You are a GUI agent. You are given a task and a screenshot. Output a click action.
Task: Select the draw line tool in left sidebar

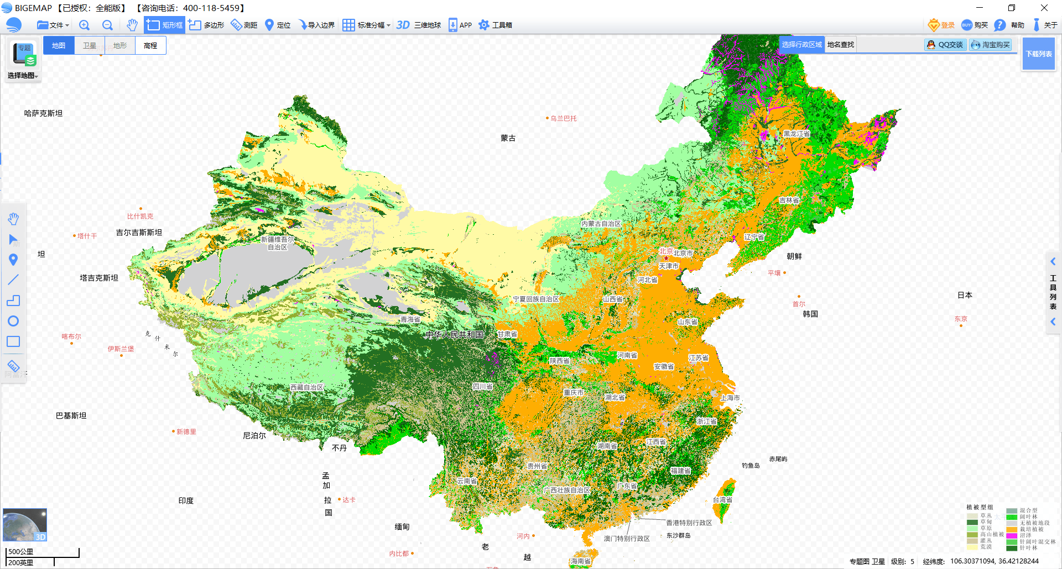[x=13, y=280]
